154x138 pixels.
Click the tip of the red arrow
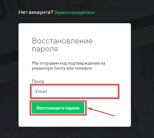click(88, 108)
